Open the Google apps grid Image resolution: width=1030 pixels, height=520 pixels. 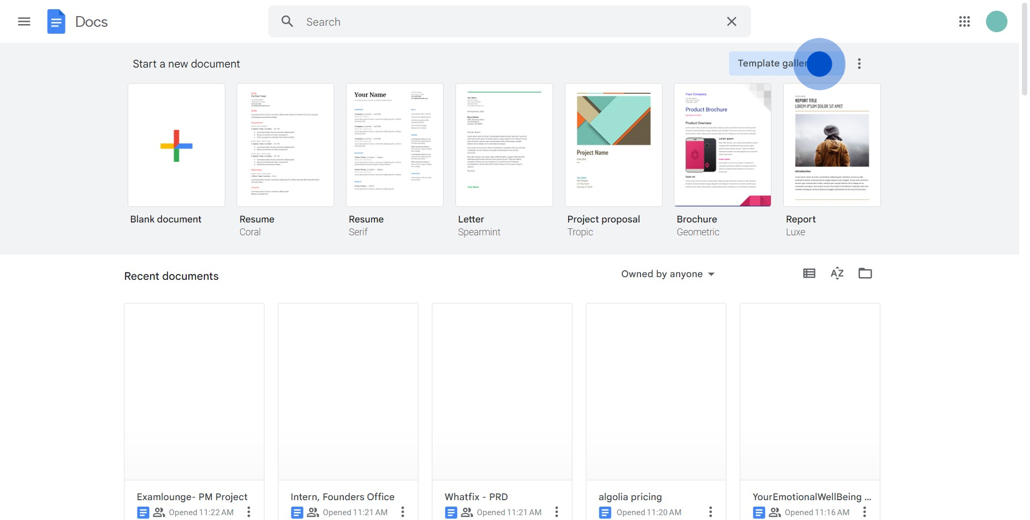[x=965, y=21]
